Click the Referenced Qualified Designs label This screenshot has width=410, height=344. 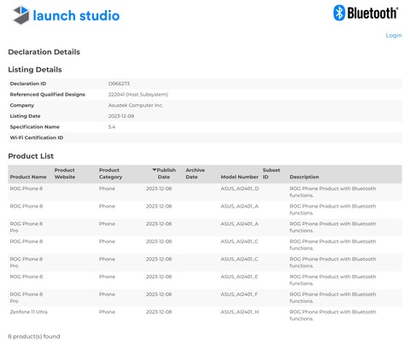(x=48, y=95)
